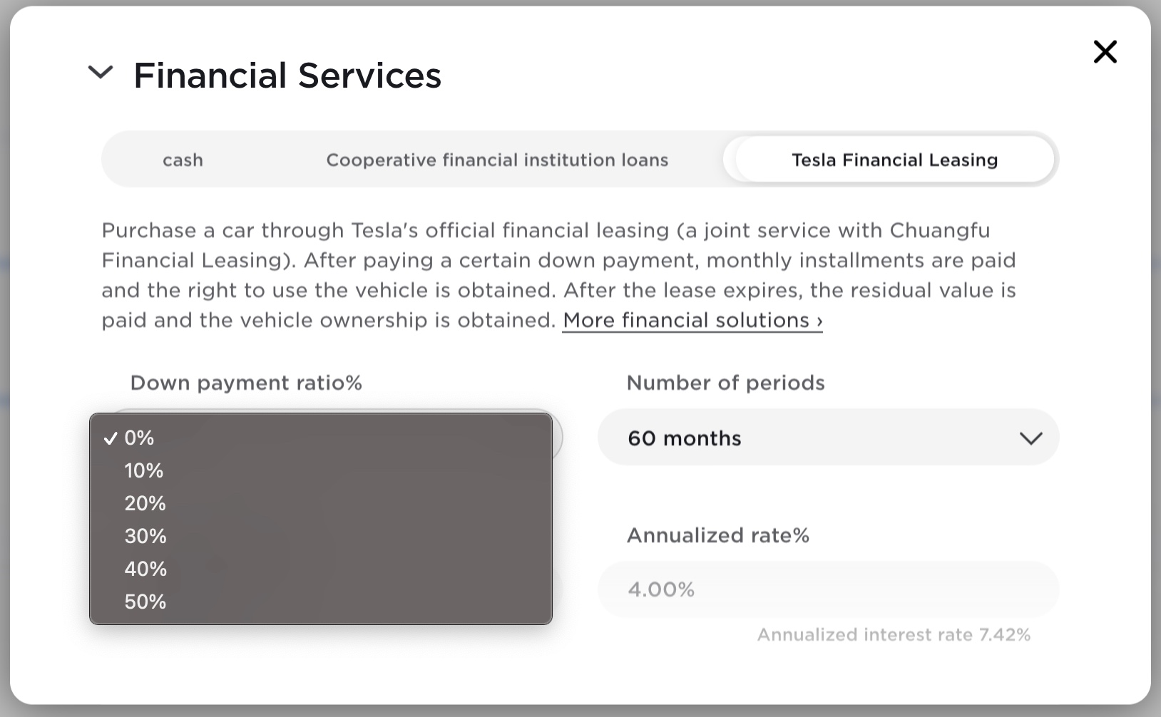Select 30% down payment ratio

[145, 536]
